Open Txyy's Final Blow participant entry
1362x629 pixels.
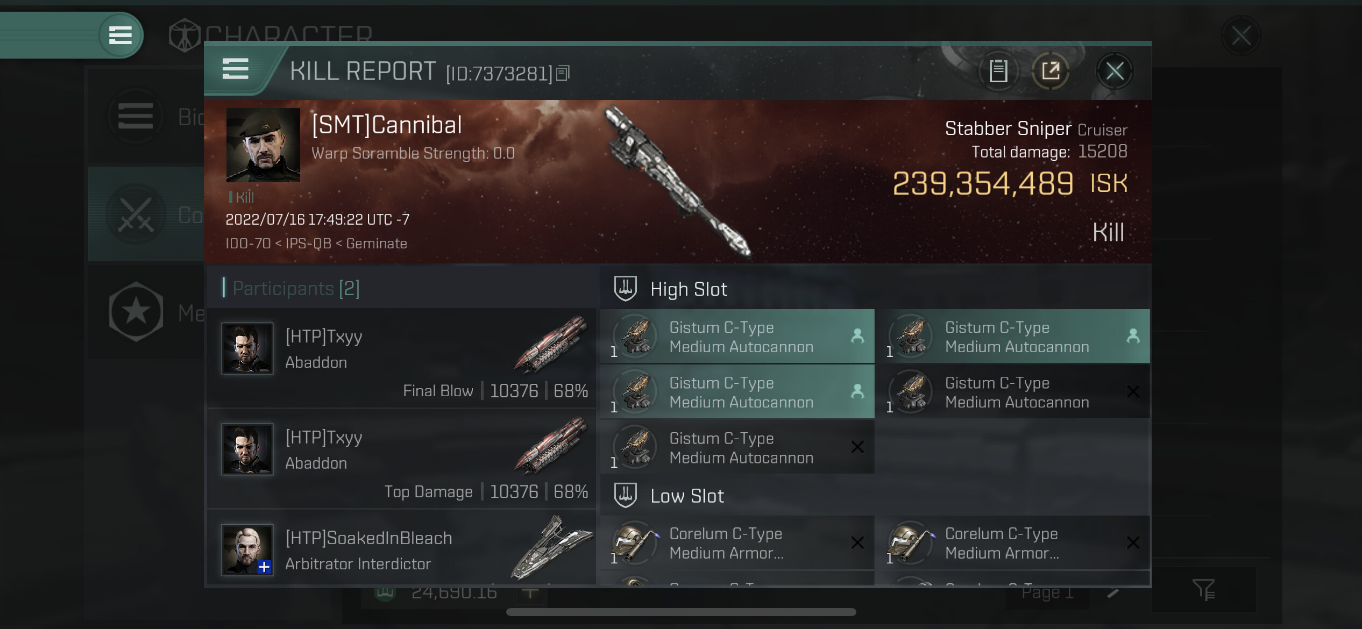tap(401, 358)
